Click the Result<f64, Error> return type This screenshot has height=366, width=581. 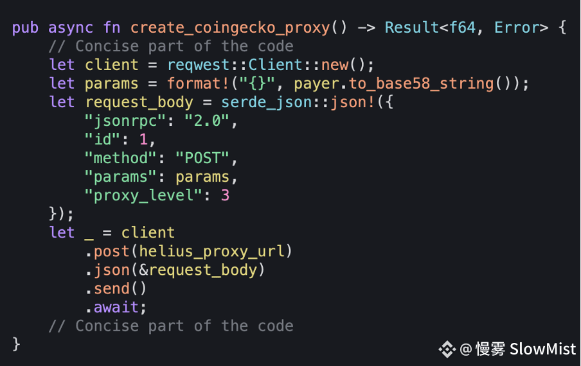coord(467,28)
